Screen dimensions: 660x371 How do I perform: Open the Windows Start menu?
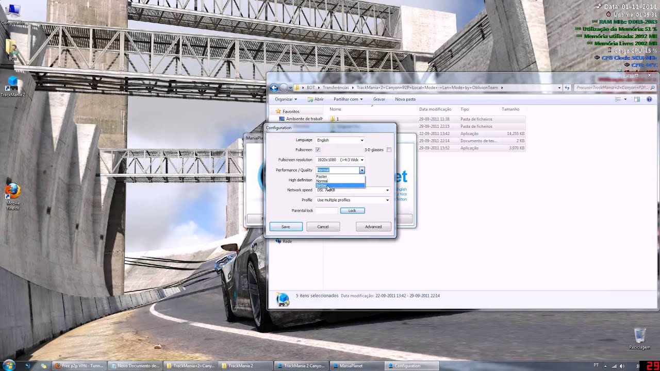[9, 365]
